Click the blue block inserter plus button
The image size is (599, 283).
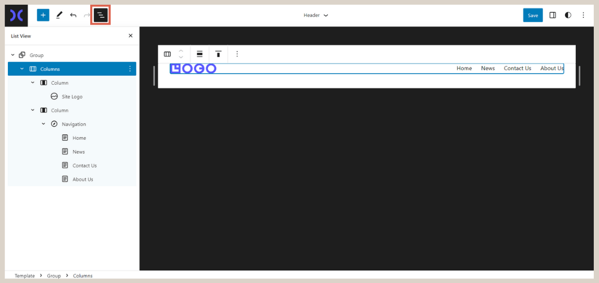(43, 15)
